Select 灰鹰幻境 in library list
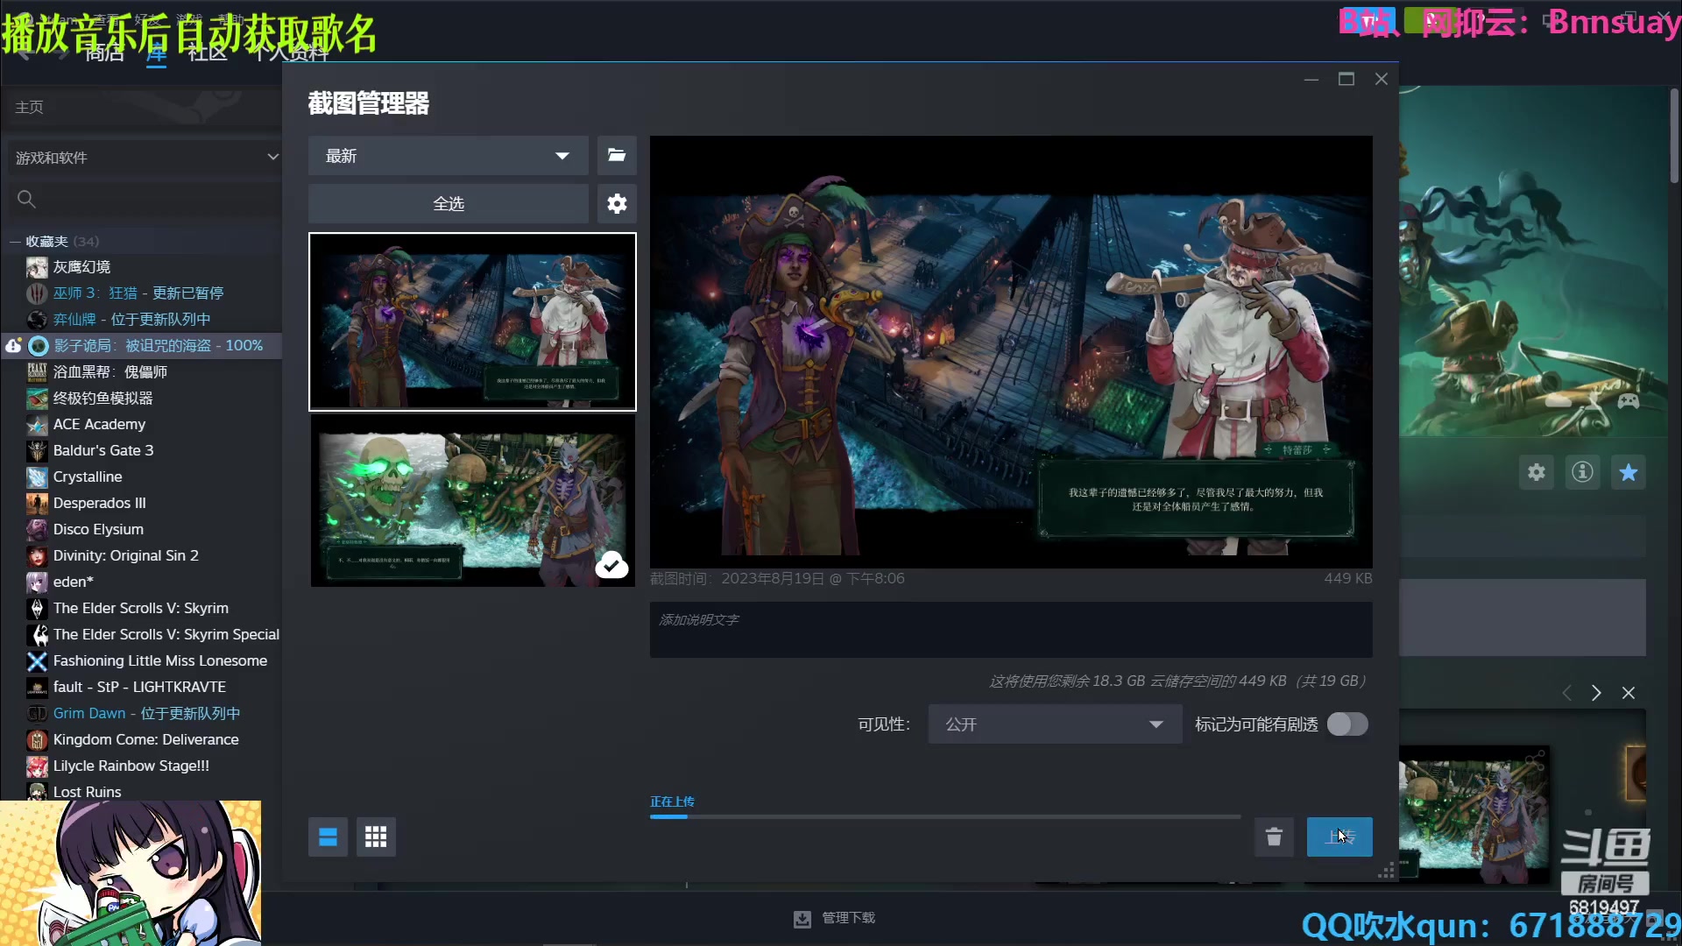The image size is (1682, 946). tap(81, 266)
